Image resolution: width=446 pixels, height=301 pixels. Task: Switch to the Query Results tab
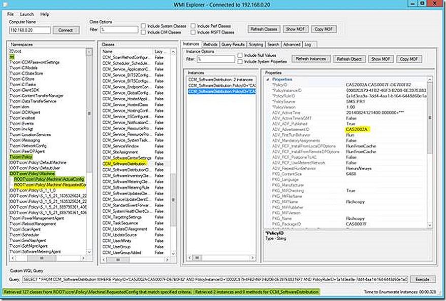233,45
